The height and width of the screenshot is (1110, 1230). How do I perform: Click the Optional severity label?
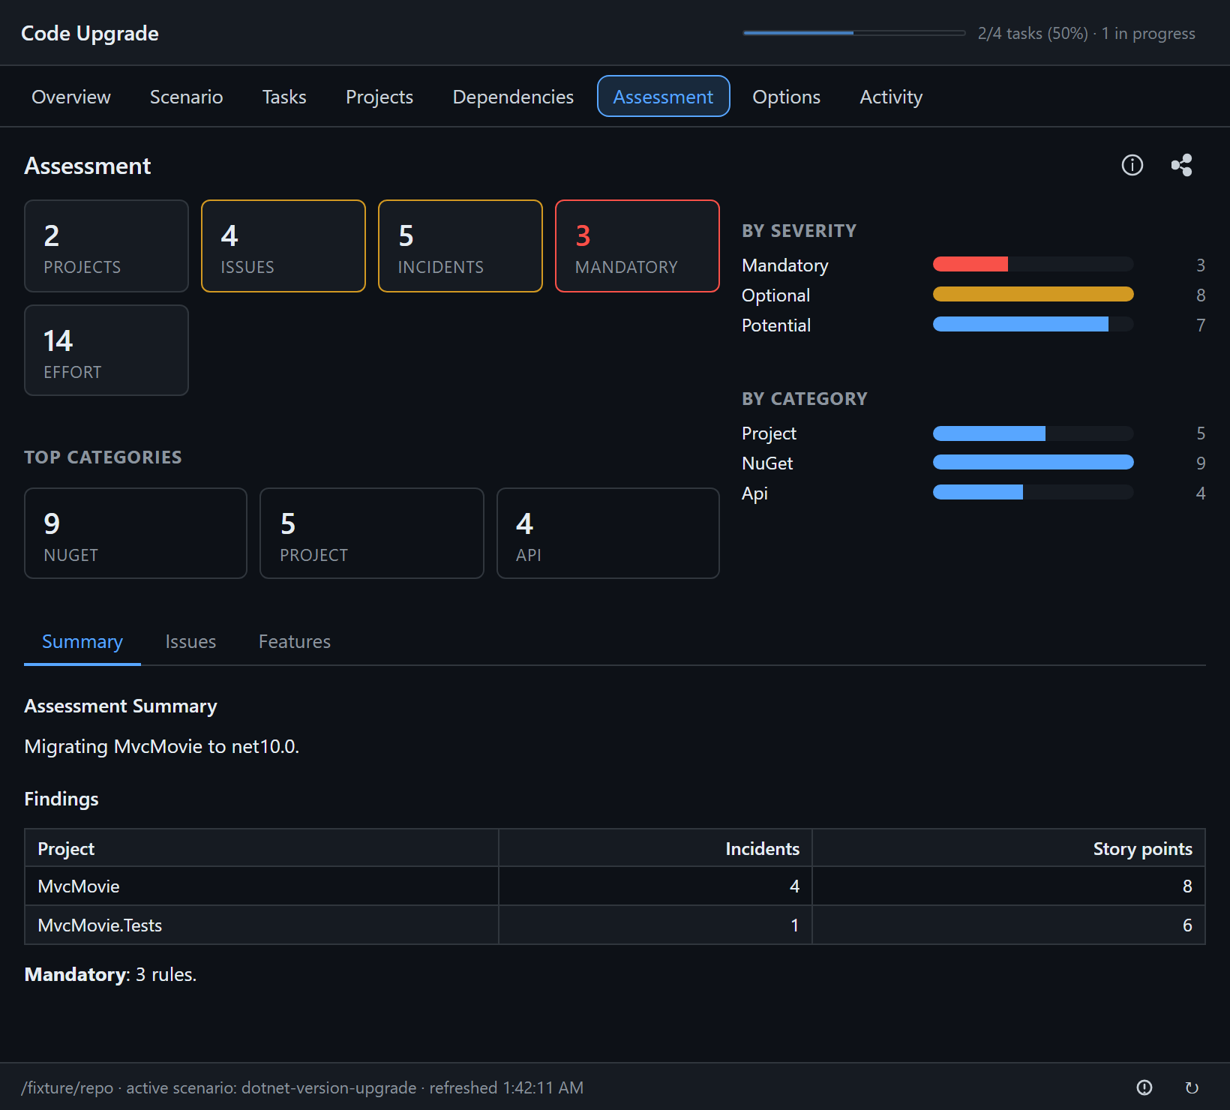[x=775, y=295]
